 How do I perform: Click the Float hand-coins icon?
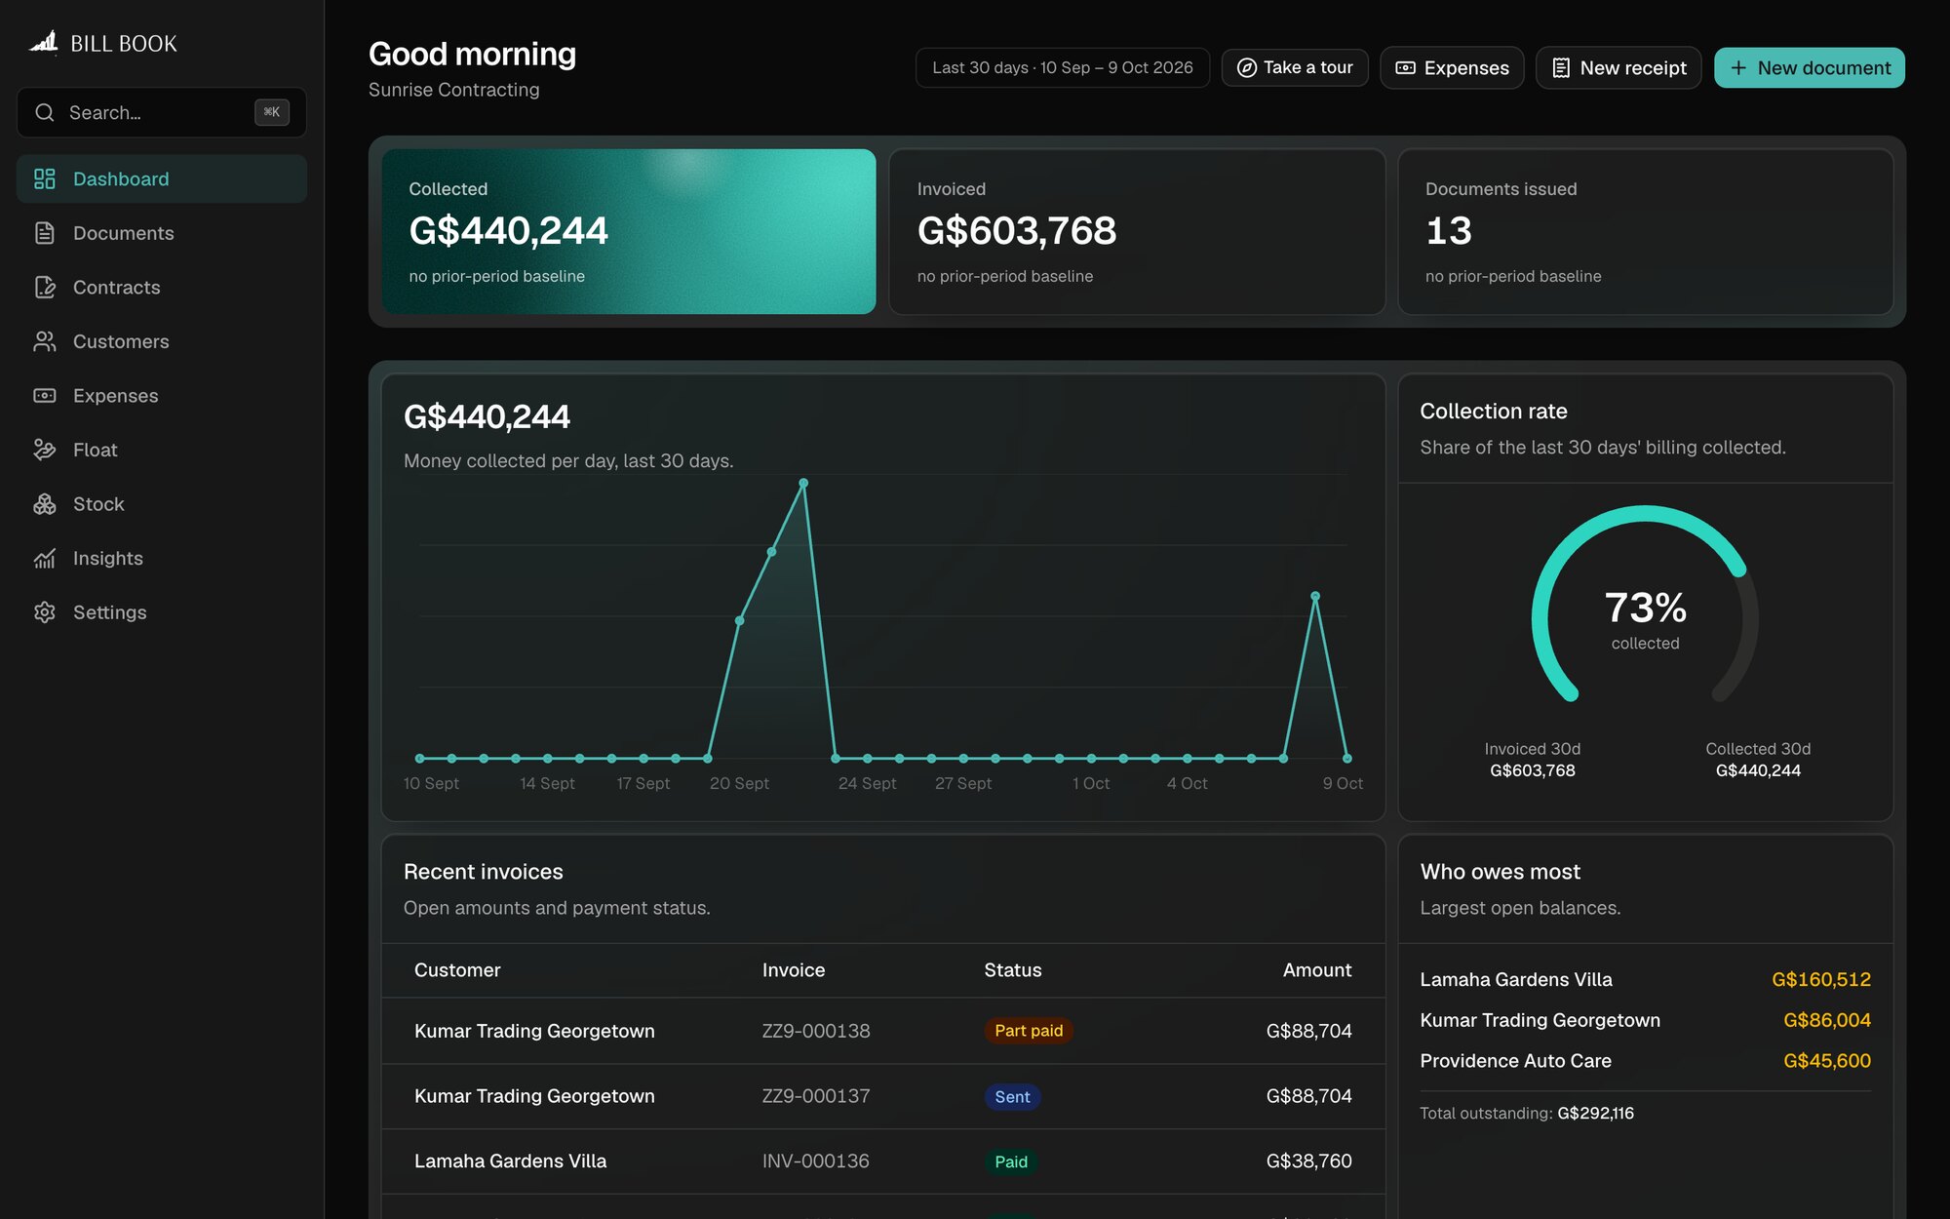[45, 450]
